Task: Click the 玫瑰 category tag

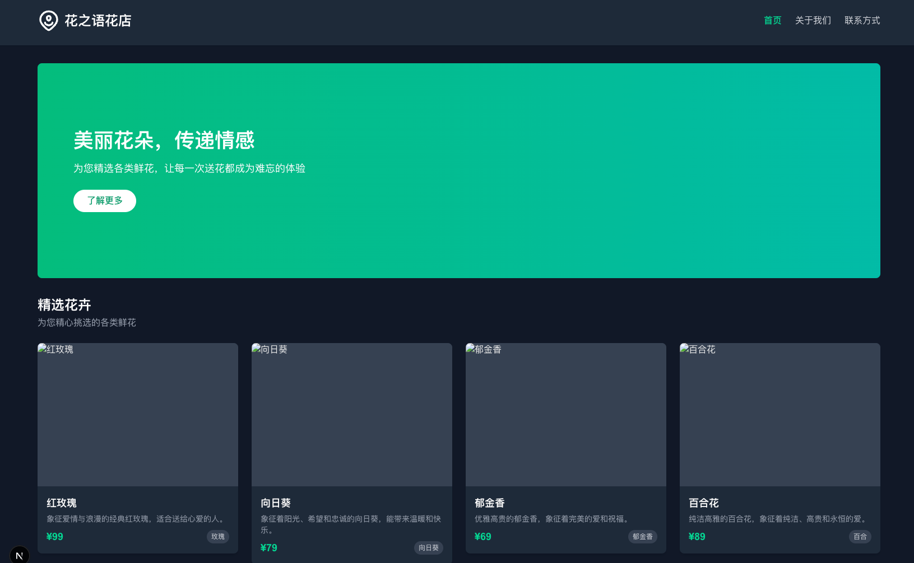Action: [218, 537]
